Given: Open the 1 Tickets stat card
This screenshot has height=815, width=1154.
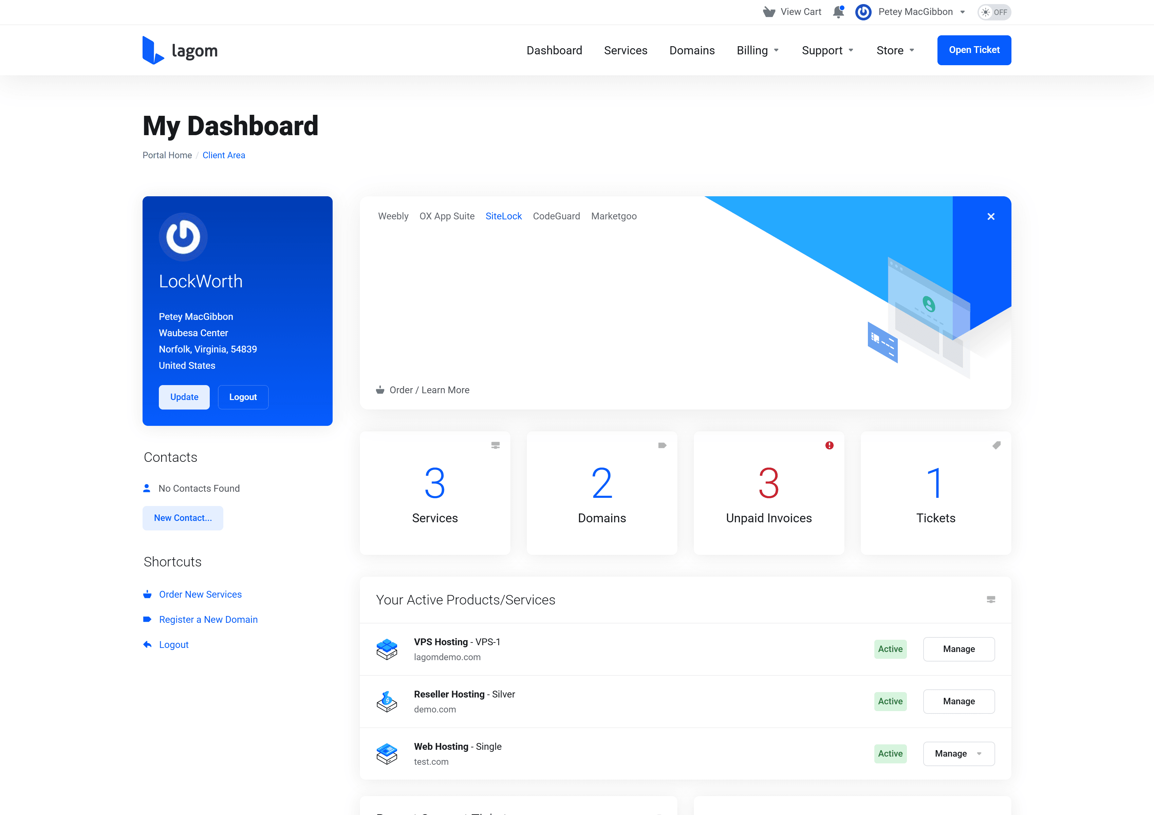Looking at the screenshot, I should click(935, 493).
